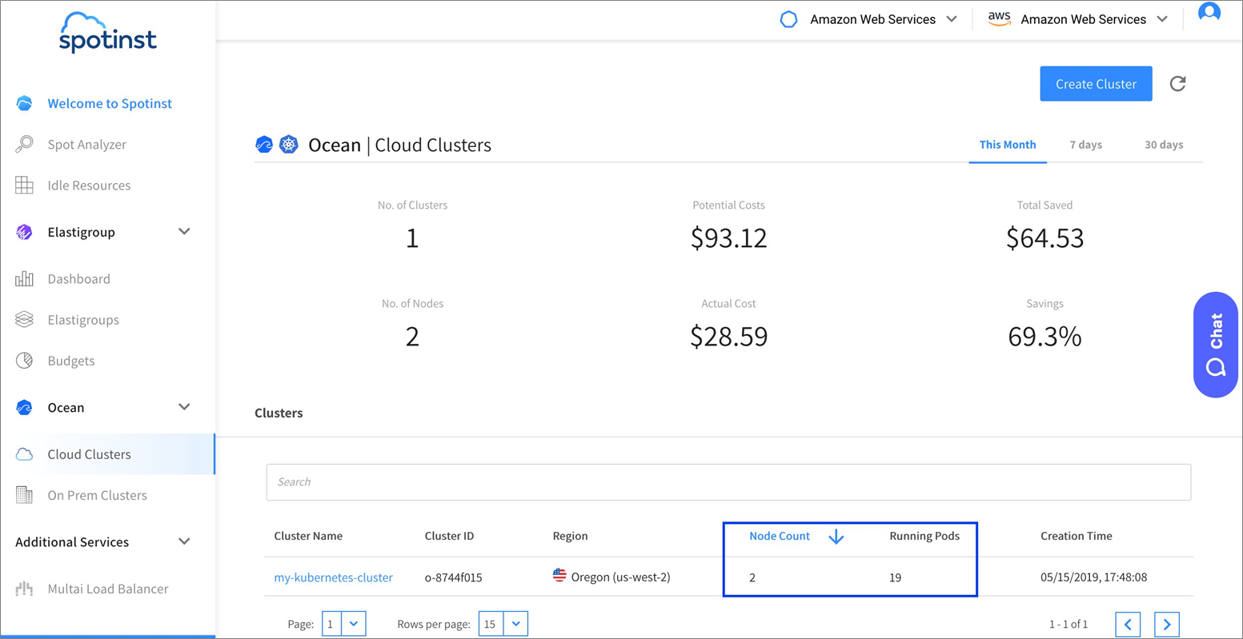Click the Kubernetes wheel icon in header
The width and height of the screenshot is (1243, 639).
click(289, 145)
